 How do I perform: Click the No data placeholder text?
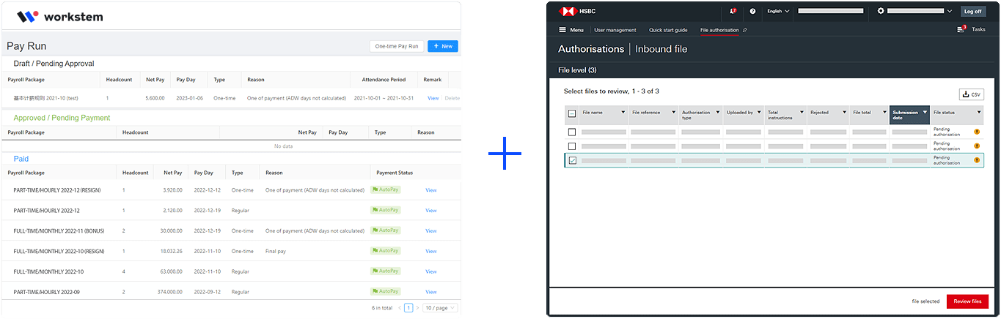pos(284,146)
